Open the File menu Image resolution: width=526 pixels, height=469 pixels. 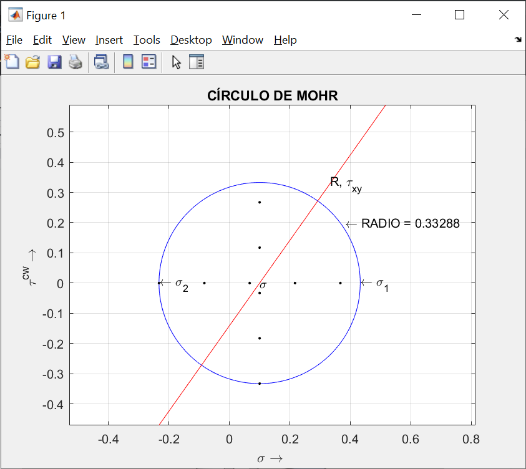(x=14, y=40)
